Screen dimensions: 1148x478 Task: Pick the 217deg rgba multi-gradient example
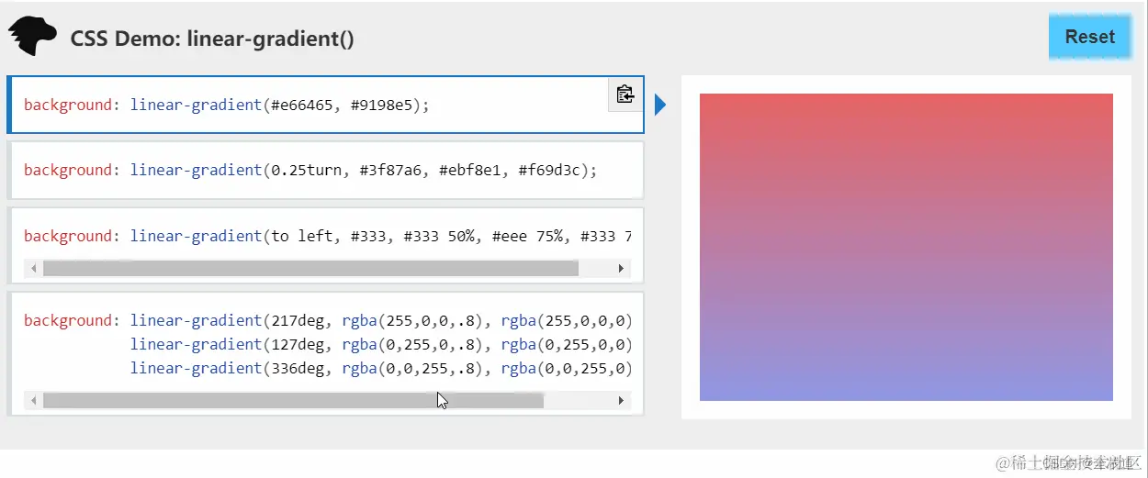tap(326, 354)
